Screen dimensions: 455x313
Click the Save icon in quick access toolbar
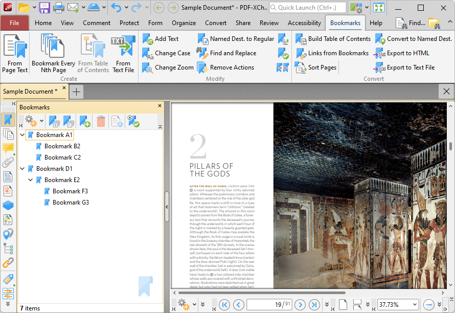point(44,8)
